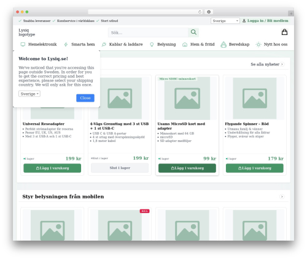This screenshot has width=307, height=259.
Task: Reload the page via browser refresh icon
Action: [x=200, y=12]
